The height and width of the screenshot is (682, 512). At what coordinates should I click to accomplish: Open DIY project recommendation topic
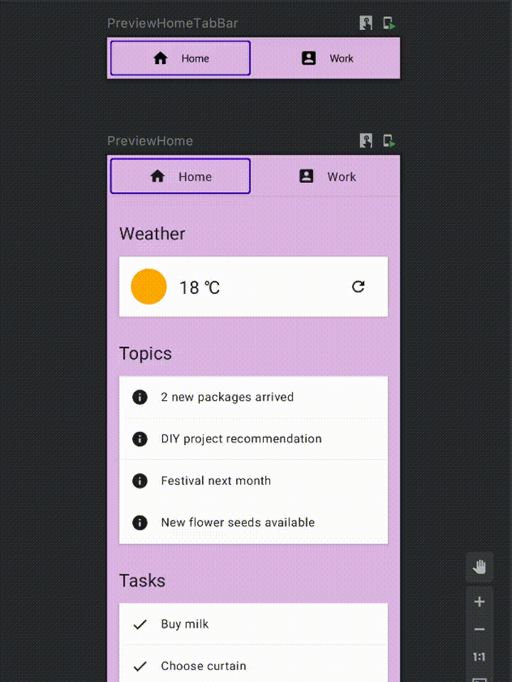(253, 439)
